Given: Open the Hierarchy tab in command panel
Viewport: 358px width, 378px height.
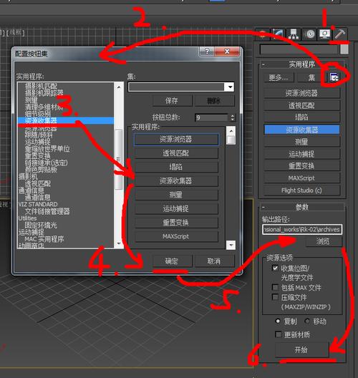Looking at the screenshot, I should coord(294,34).
